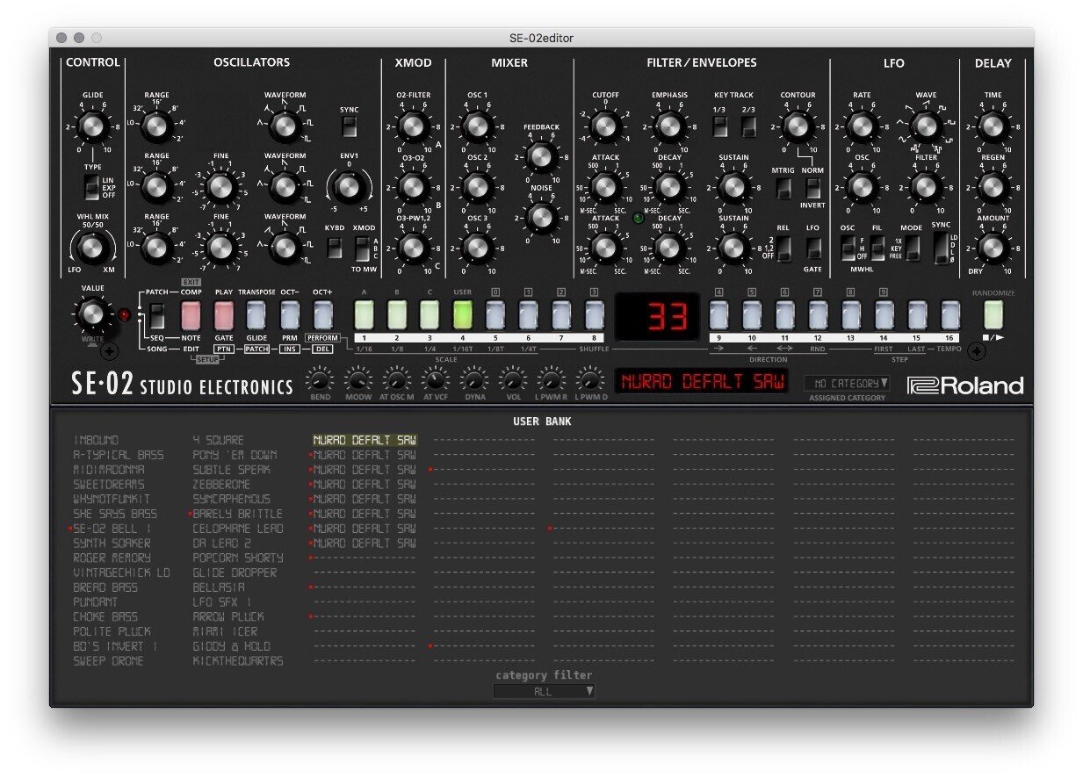The image size is (1083, 778).
Task: Select the BARELY BRITTLE patch
Action: tap(238, 514)
